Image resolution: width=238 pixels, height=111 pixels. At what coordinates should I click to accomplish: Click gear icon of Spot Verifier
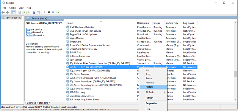point(68,60)
